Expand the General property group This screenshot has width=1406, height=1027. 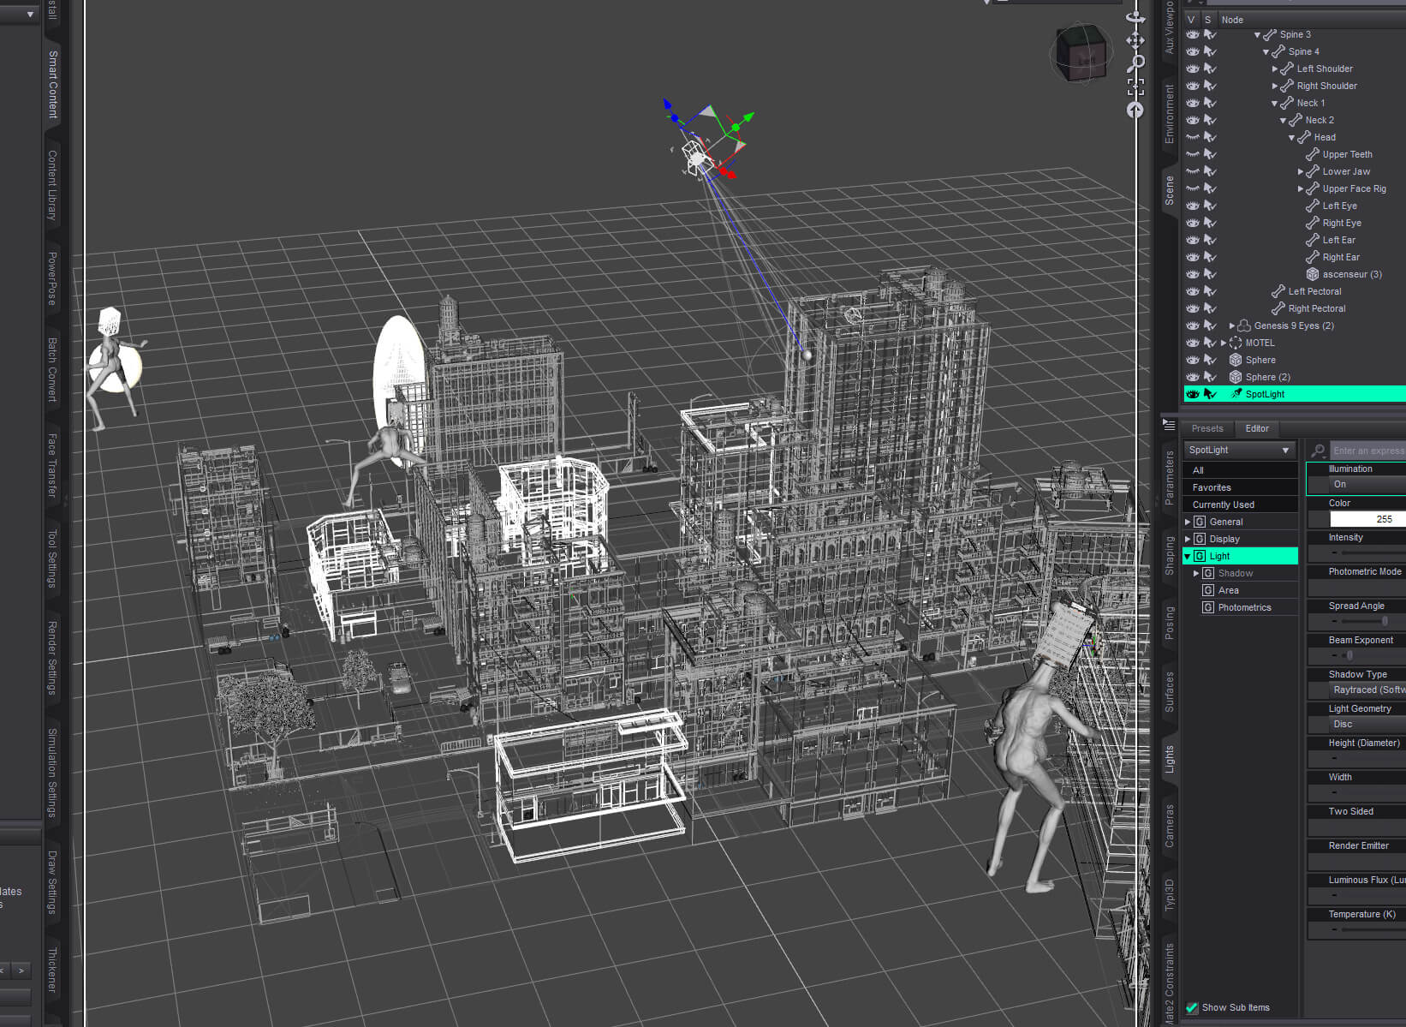(1188, 522)
